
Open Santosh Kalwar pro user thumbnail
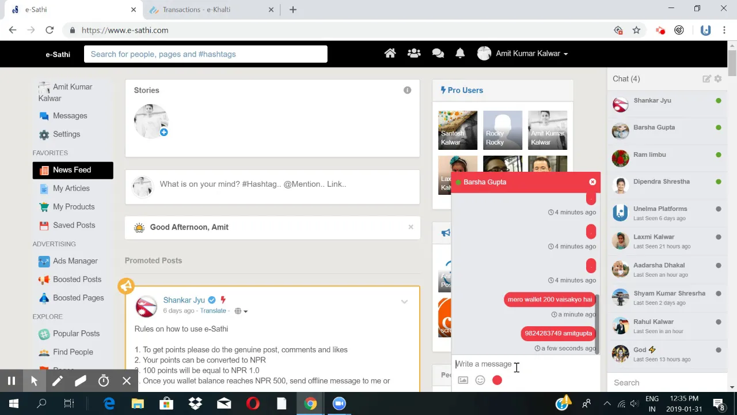coord(458,130)
